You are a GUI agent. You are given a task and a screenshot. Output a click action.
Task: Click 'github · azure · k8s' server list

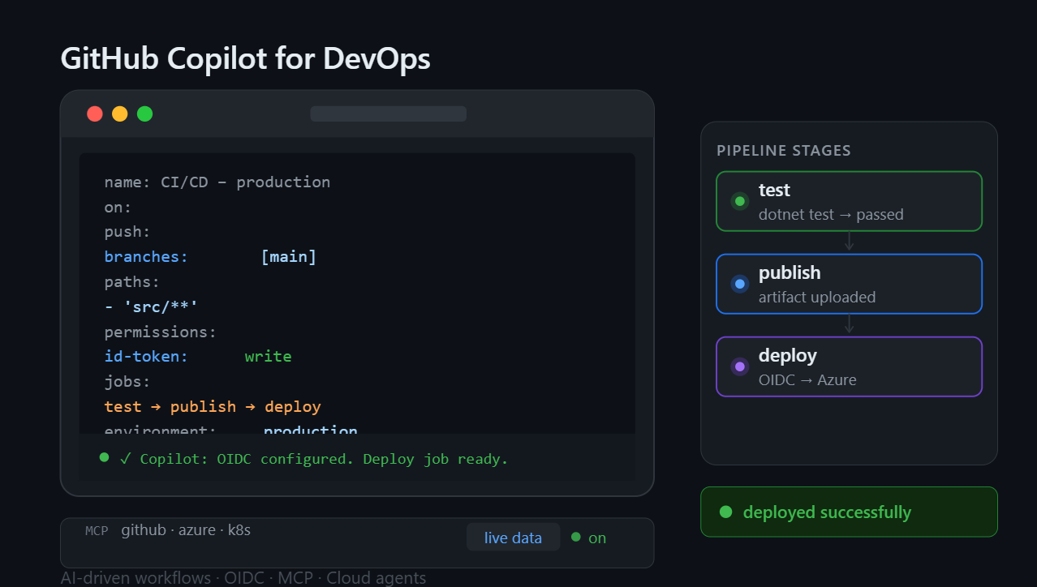click(x=186, y=530)
